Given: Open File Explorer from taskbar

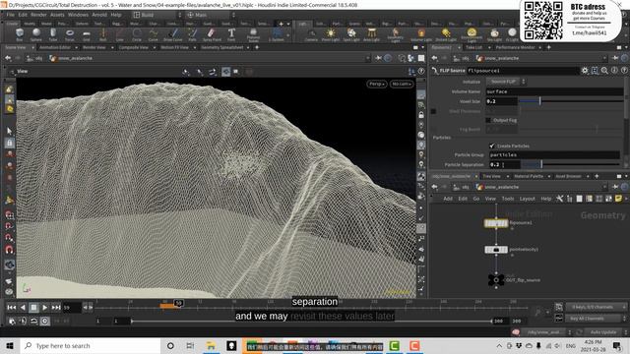Looking at the screenshot, I should 211,345.
